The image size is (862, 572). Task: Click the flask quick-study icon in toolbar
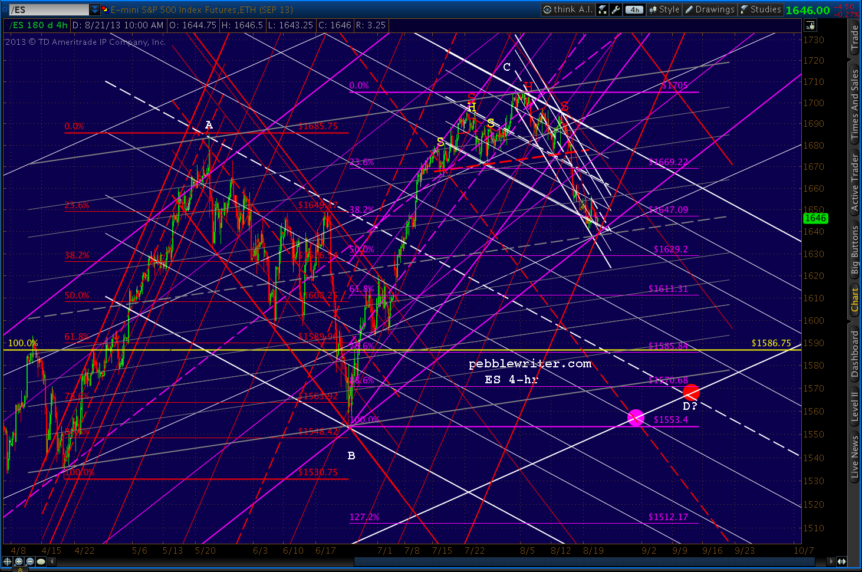603,9
